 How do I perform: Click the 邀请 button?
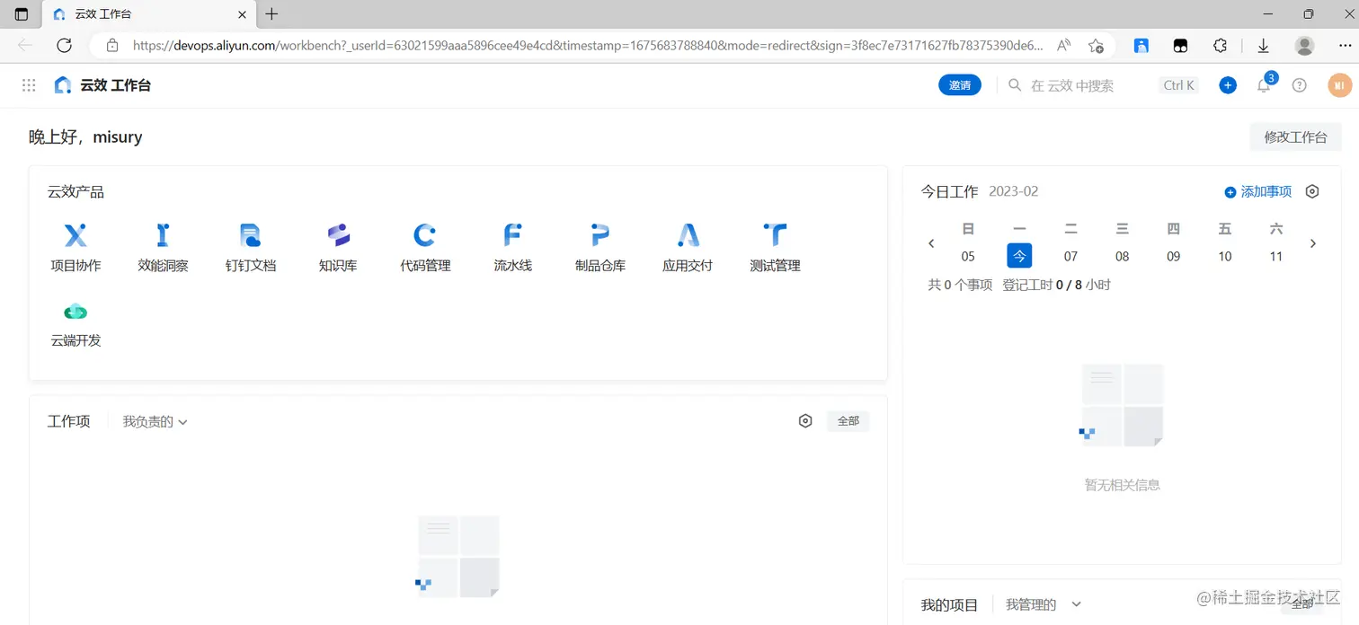tap(960, 85)
